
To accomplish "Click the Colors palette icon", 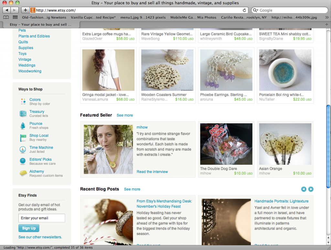I will click(23, 101).
